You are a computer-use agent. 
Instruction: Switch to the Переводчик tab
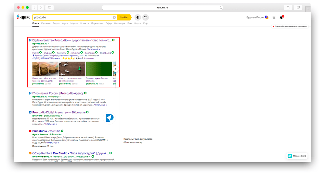[97, 23]
